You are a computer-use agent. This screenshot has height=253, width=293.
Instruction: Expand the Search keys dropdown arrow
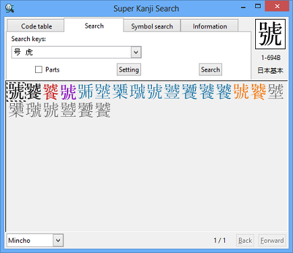coord(136,53)
